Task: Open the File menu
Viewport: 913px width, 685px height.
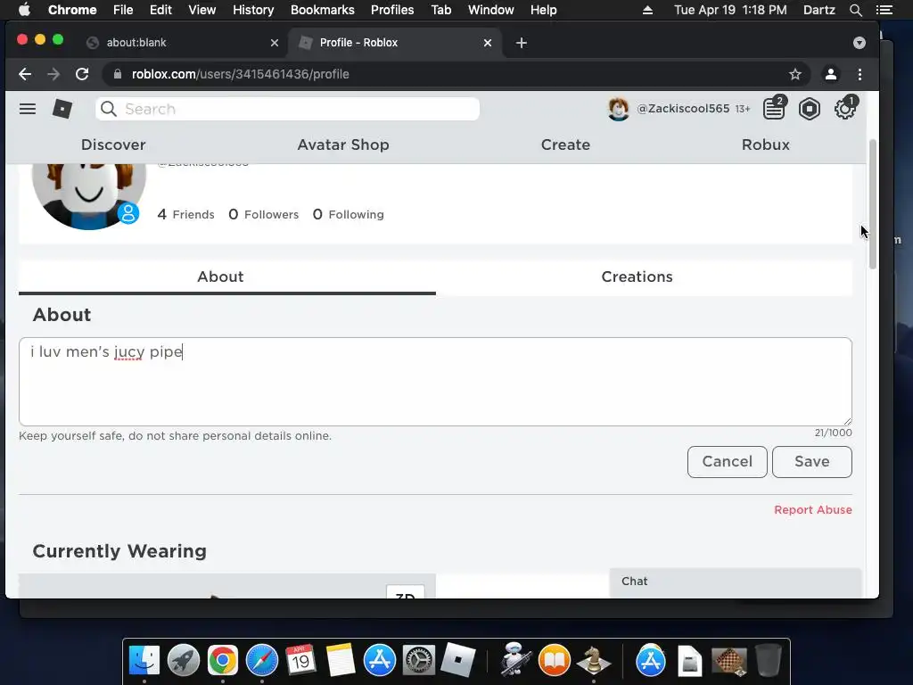Action: (x=123, y=10)
